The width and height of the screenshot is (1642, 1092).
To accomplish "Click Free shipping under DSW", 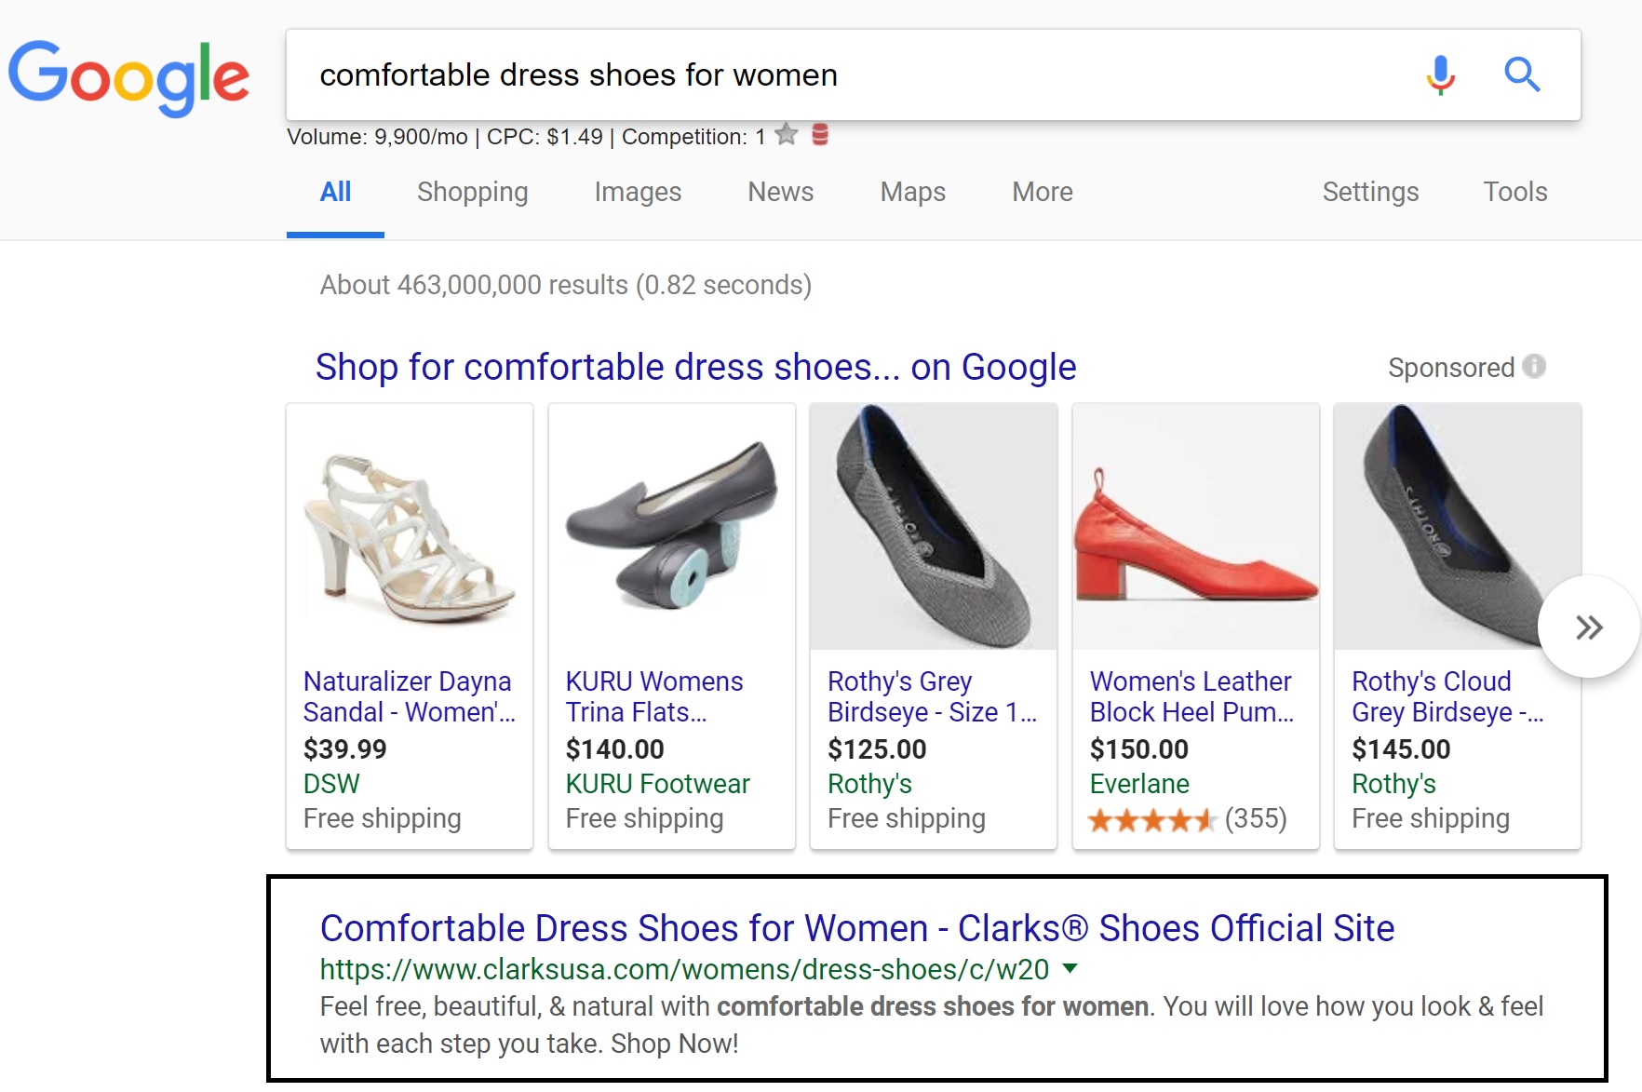I will 382,818.
